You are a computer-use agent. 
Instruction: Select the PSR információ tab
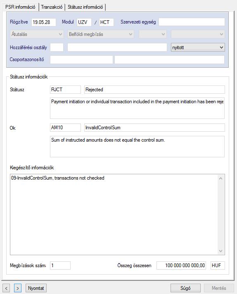(x=20, y=7)
